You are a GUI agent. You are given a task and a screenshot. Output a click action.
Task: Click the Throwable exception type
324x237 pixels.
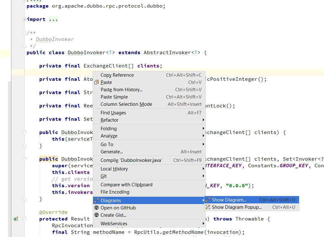pyautogui.click(x=250, y=219)
